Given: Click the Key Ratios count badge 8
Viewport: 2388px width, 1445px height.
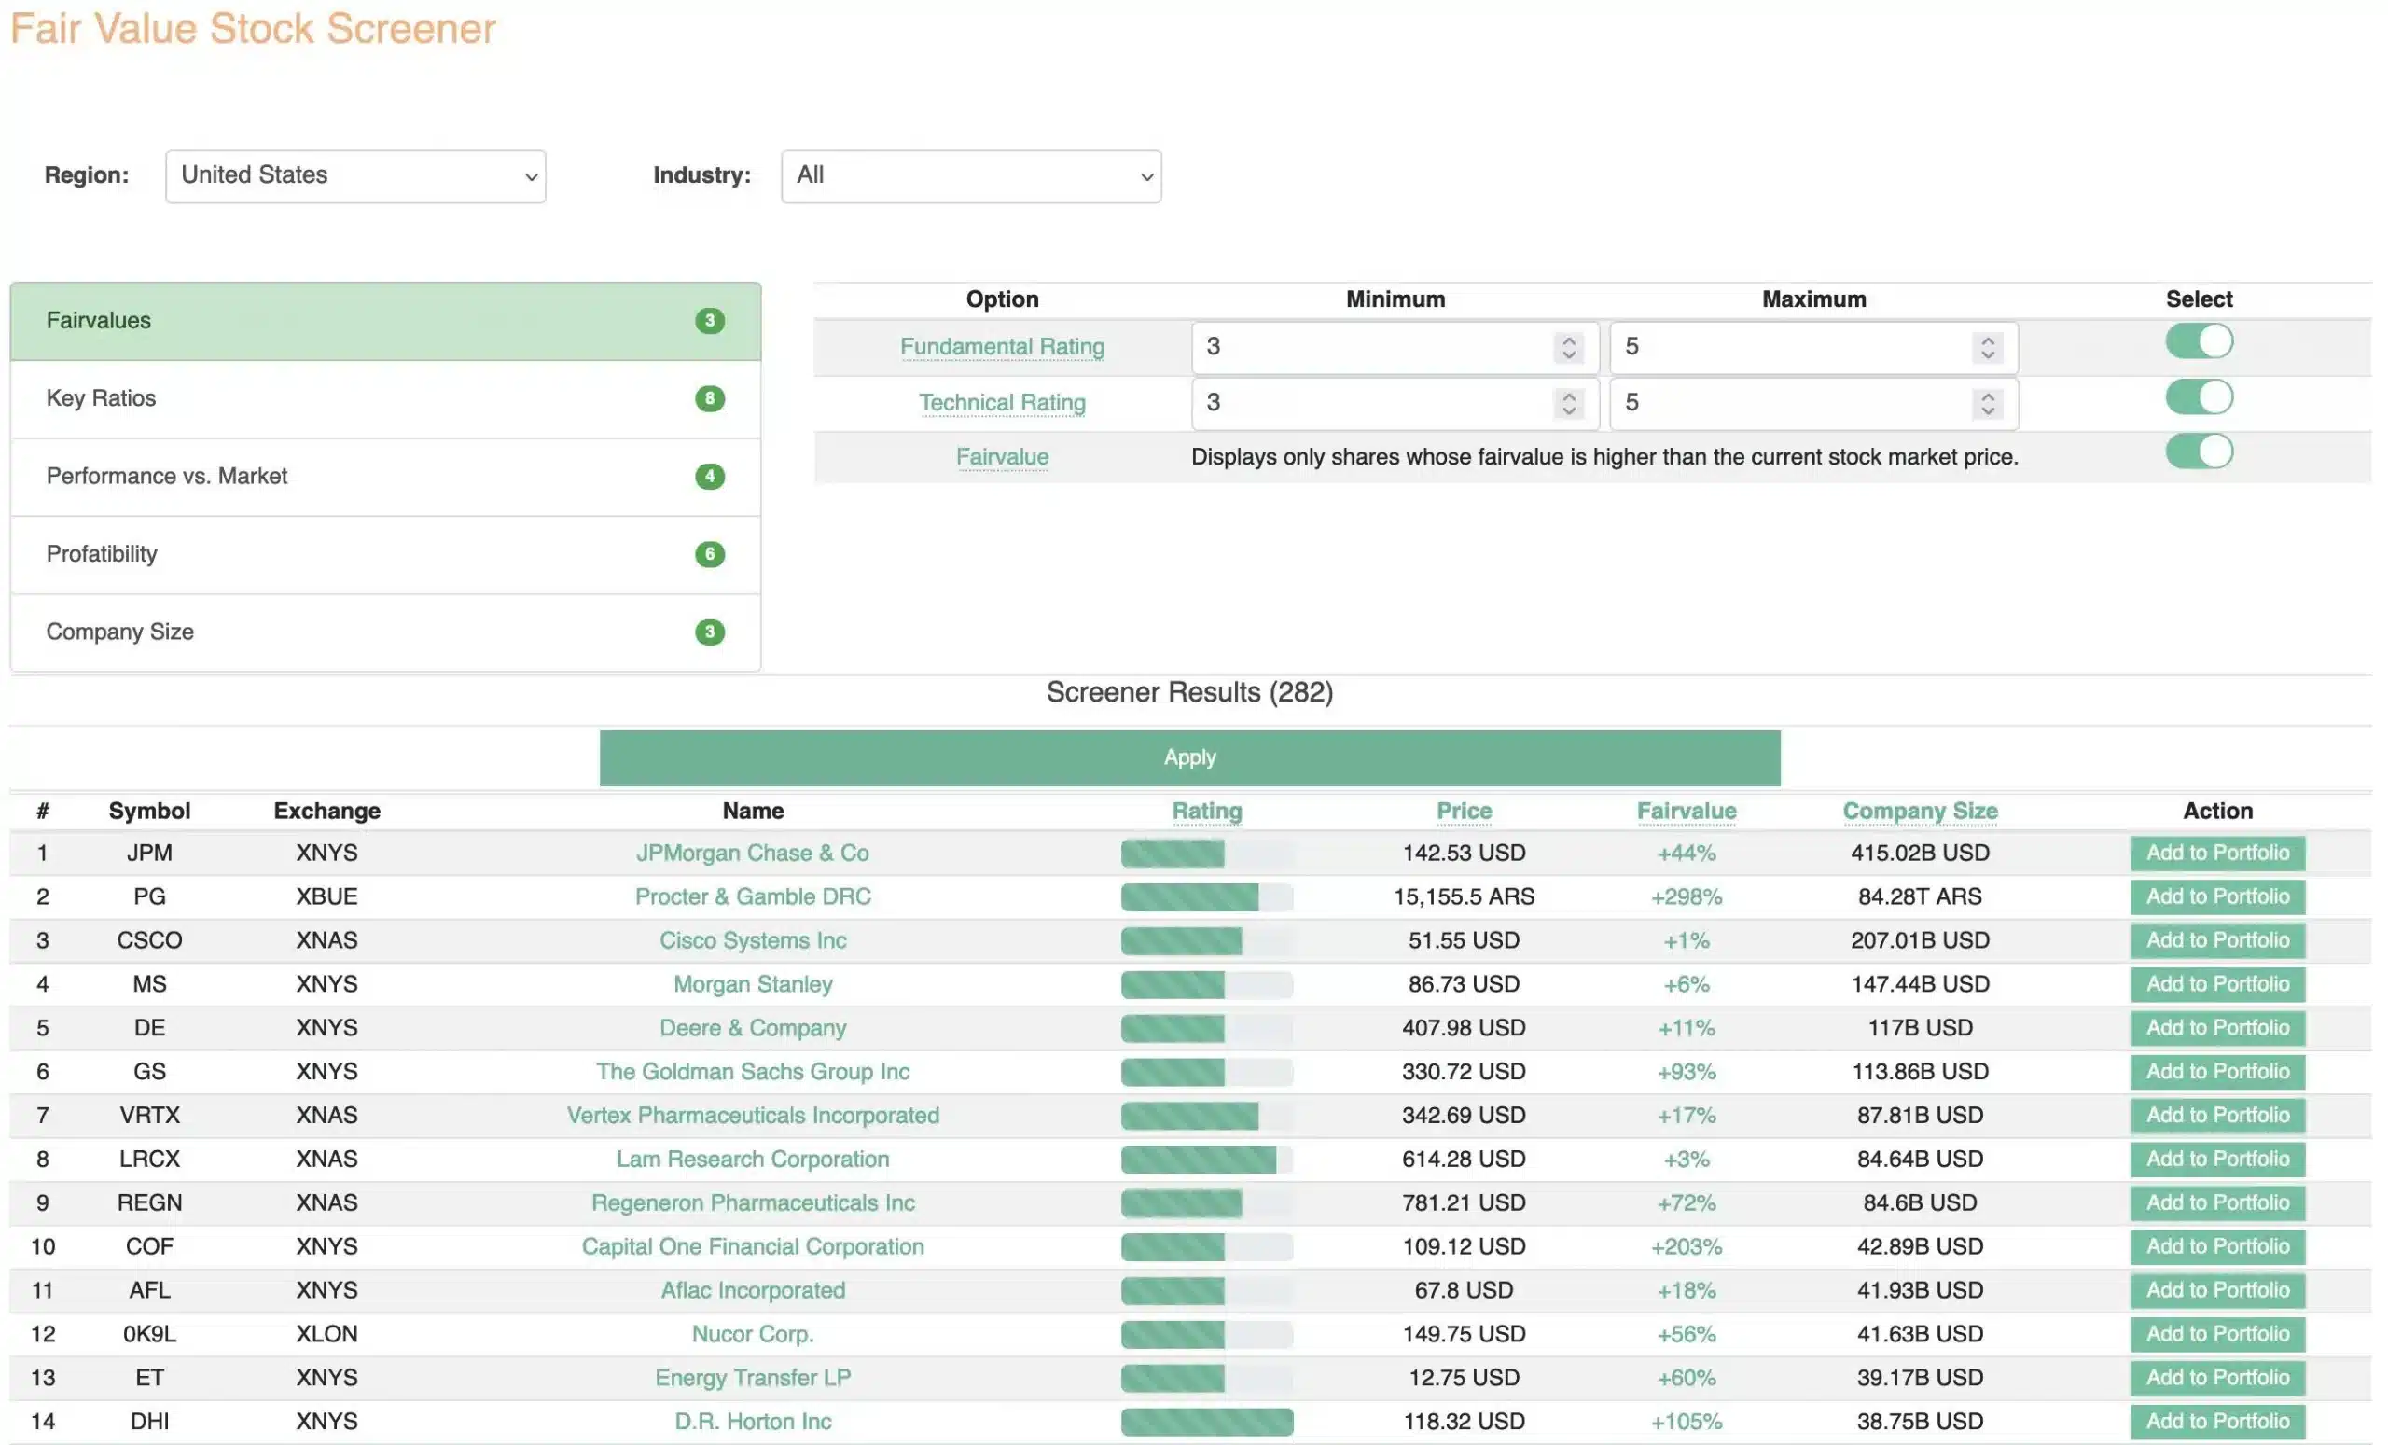Looking at the screenshot, I should click(x=710, y=398).
